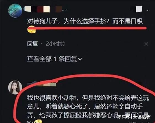Click the 大道微言 watermark text
Viewport: 155px width, 123px height.
(x=142, y=117)
